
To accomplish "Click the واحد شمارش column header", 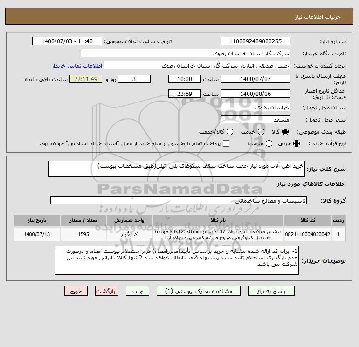I will [129, 220].
